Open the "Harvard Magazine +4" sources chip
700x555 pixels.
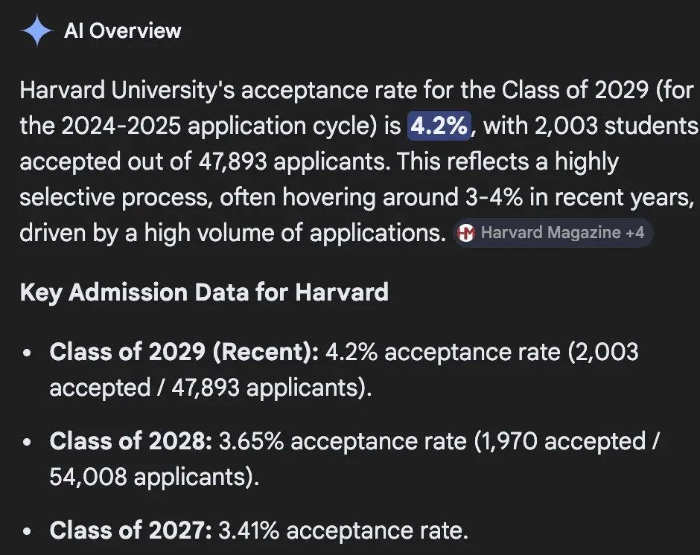553,233
